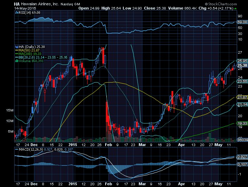Click the 'Apr' label on price x-axis

[x=181, y=145]
